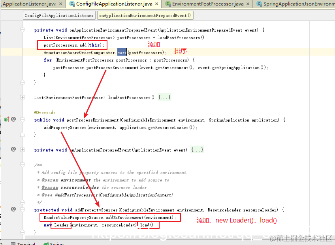Viewport: 335px width, 245px height.
Task: Click "AnnotationAwareOrderComparator" in the code
Action: [x=79, y=52]
